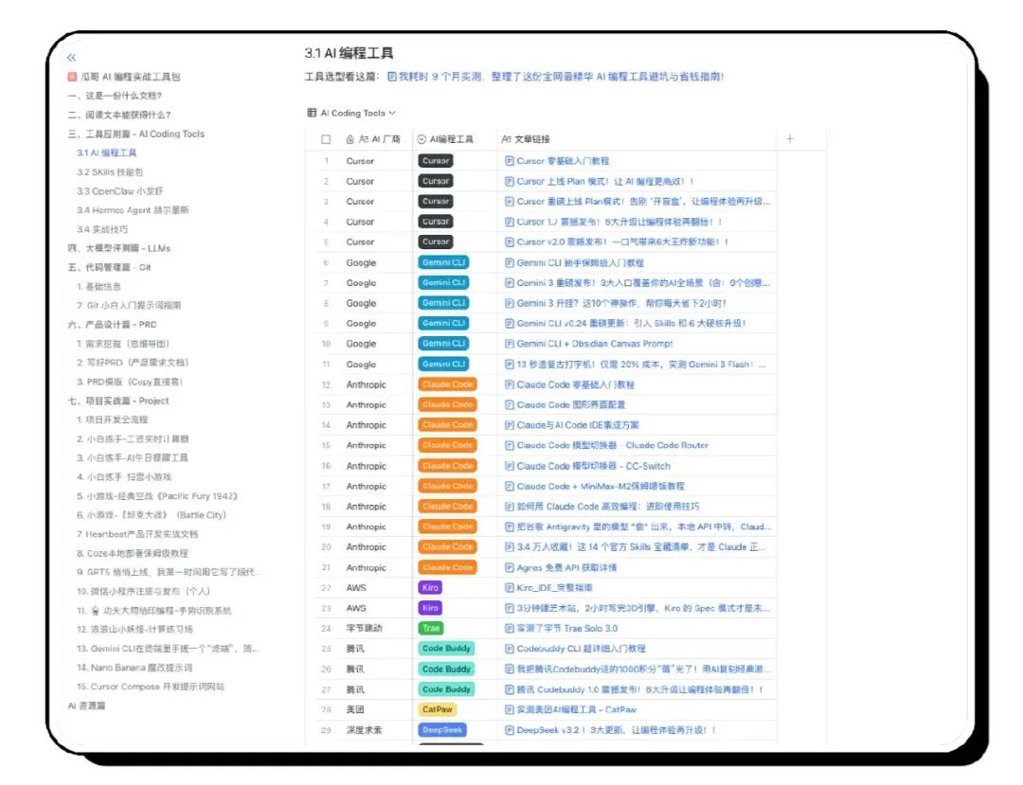Open 五、代码管理篇 - Git section
This screenshot has width=1023, height=785.
coord(110,267)
